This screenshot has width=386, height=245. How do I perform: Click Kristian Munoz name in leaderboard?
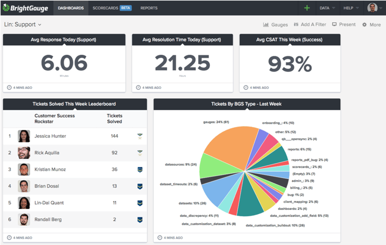click(50, 170)
